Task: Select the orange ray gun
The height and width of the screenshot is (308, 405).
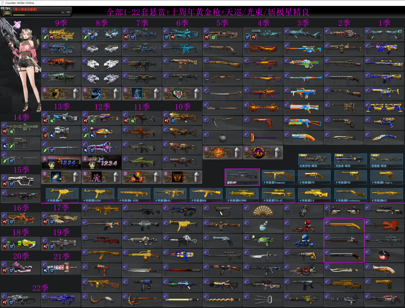Action: point(102,132)
